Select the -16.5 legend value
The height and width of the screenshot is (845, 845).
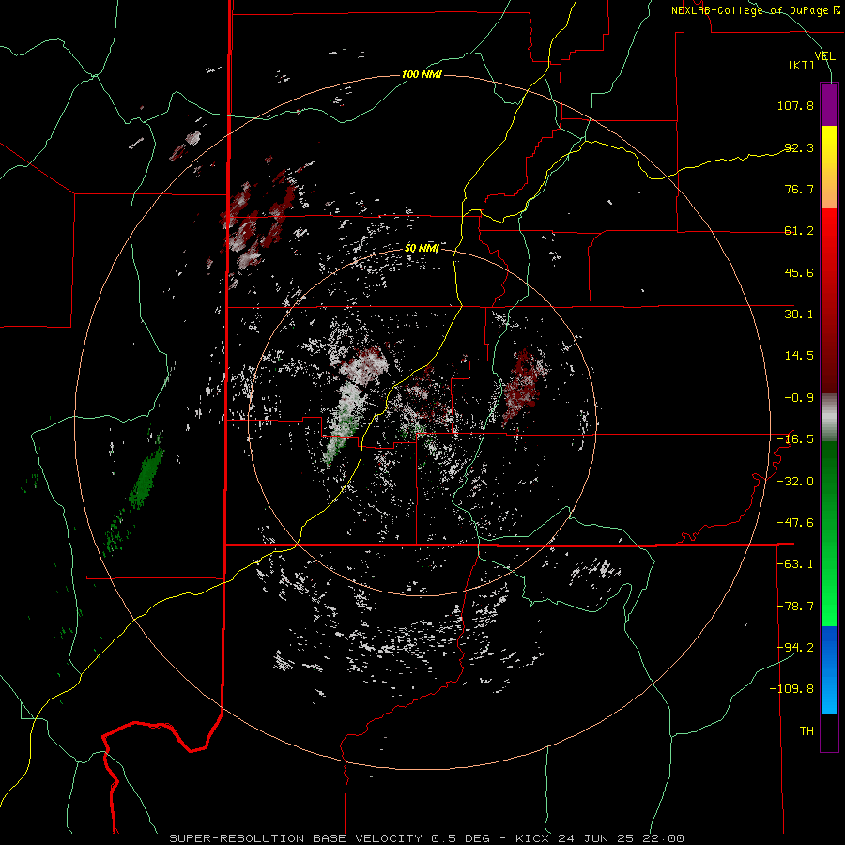795,439
